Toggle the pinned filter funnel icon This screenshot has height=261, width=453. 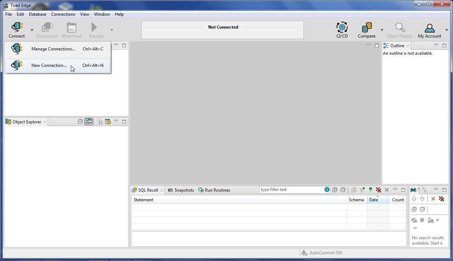click(x=362, y=190)
